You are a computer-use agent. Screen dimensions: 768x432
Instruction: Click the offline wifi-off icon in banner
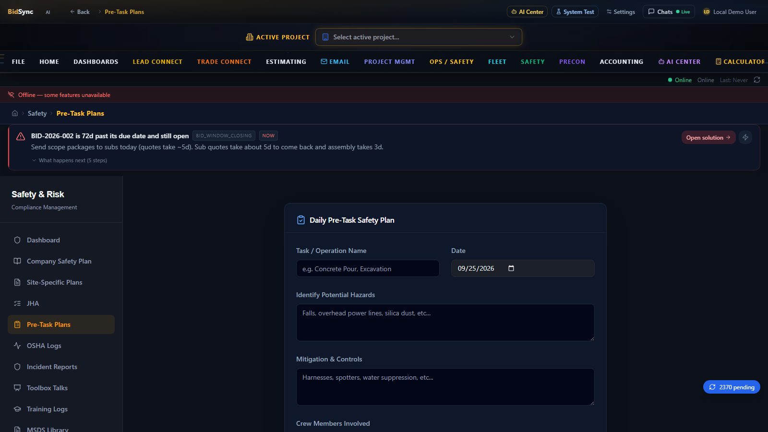pyautogui.click(x=11, y=95)
